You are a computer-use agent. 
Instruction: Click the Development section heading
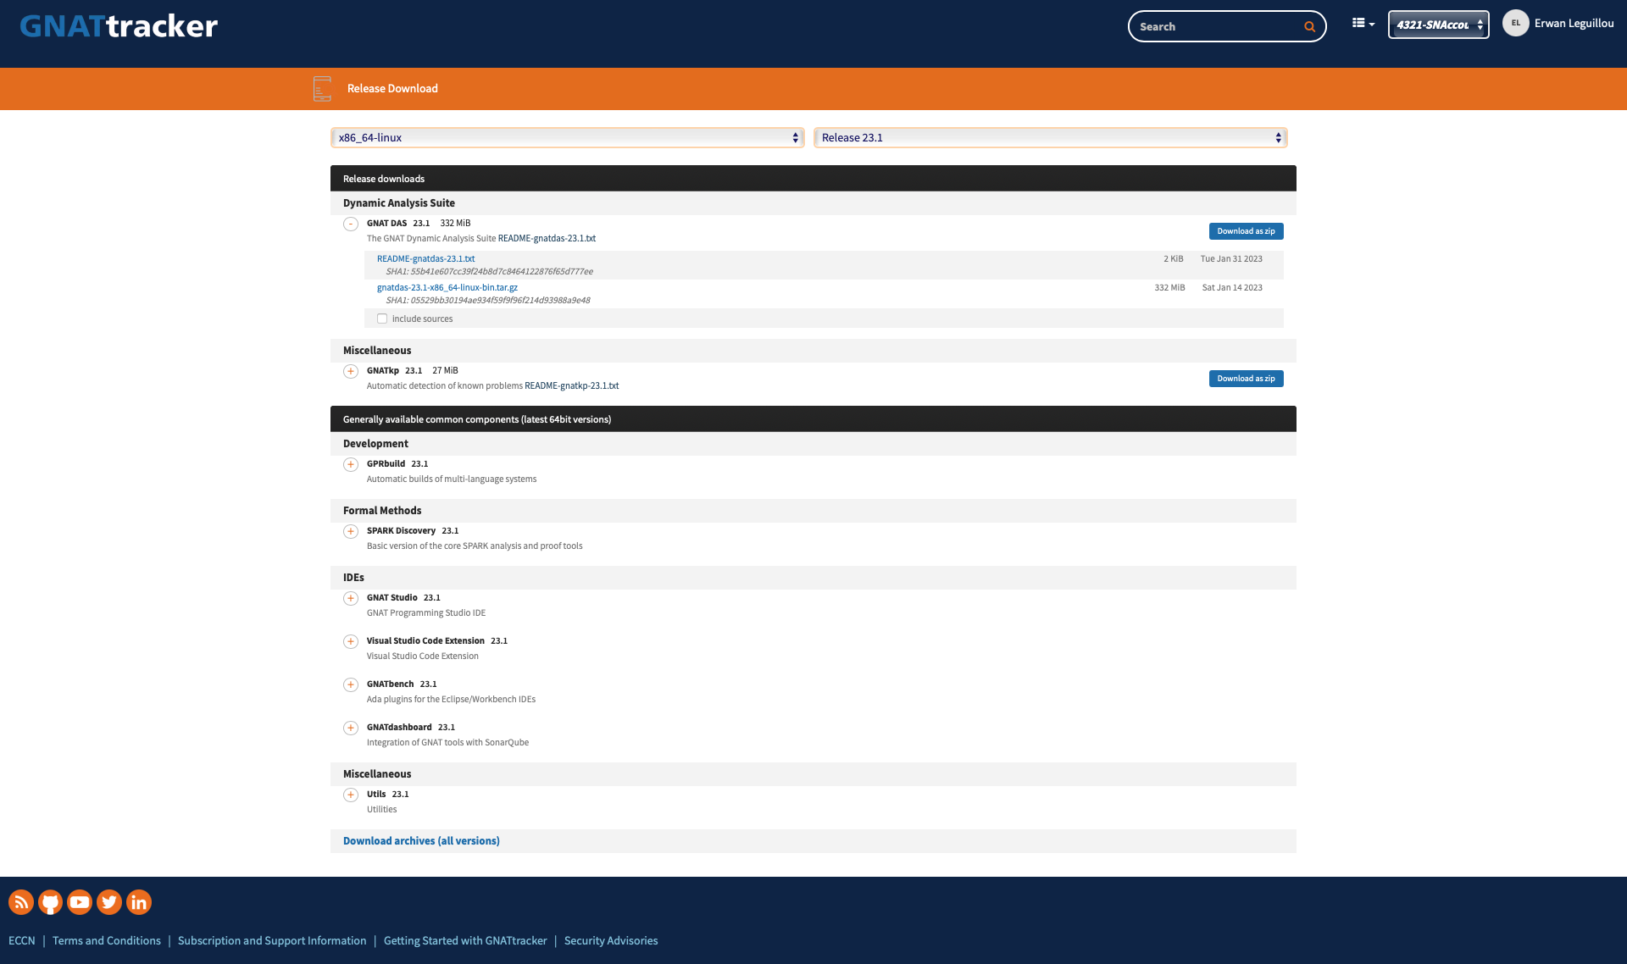tap(375, 443)
